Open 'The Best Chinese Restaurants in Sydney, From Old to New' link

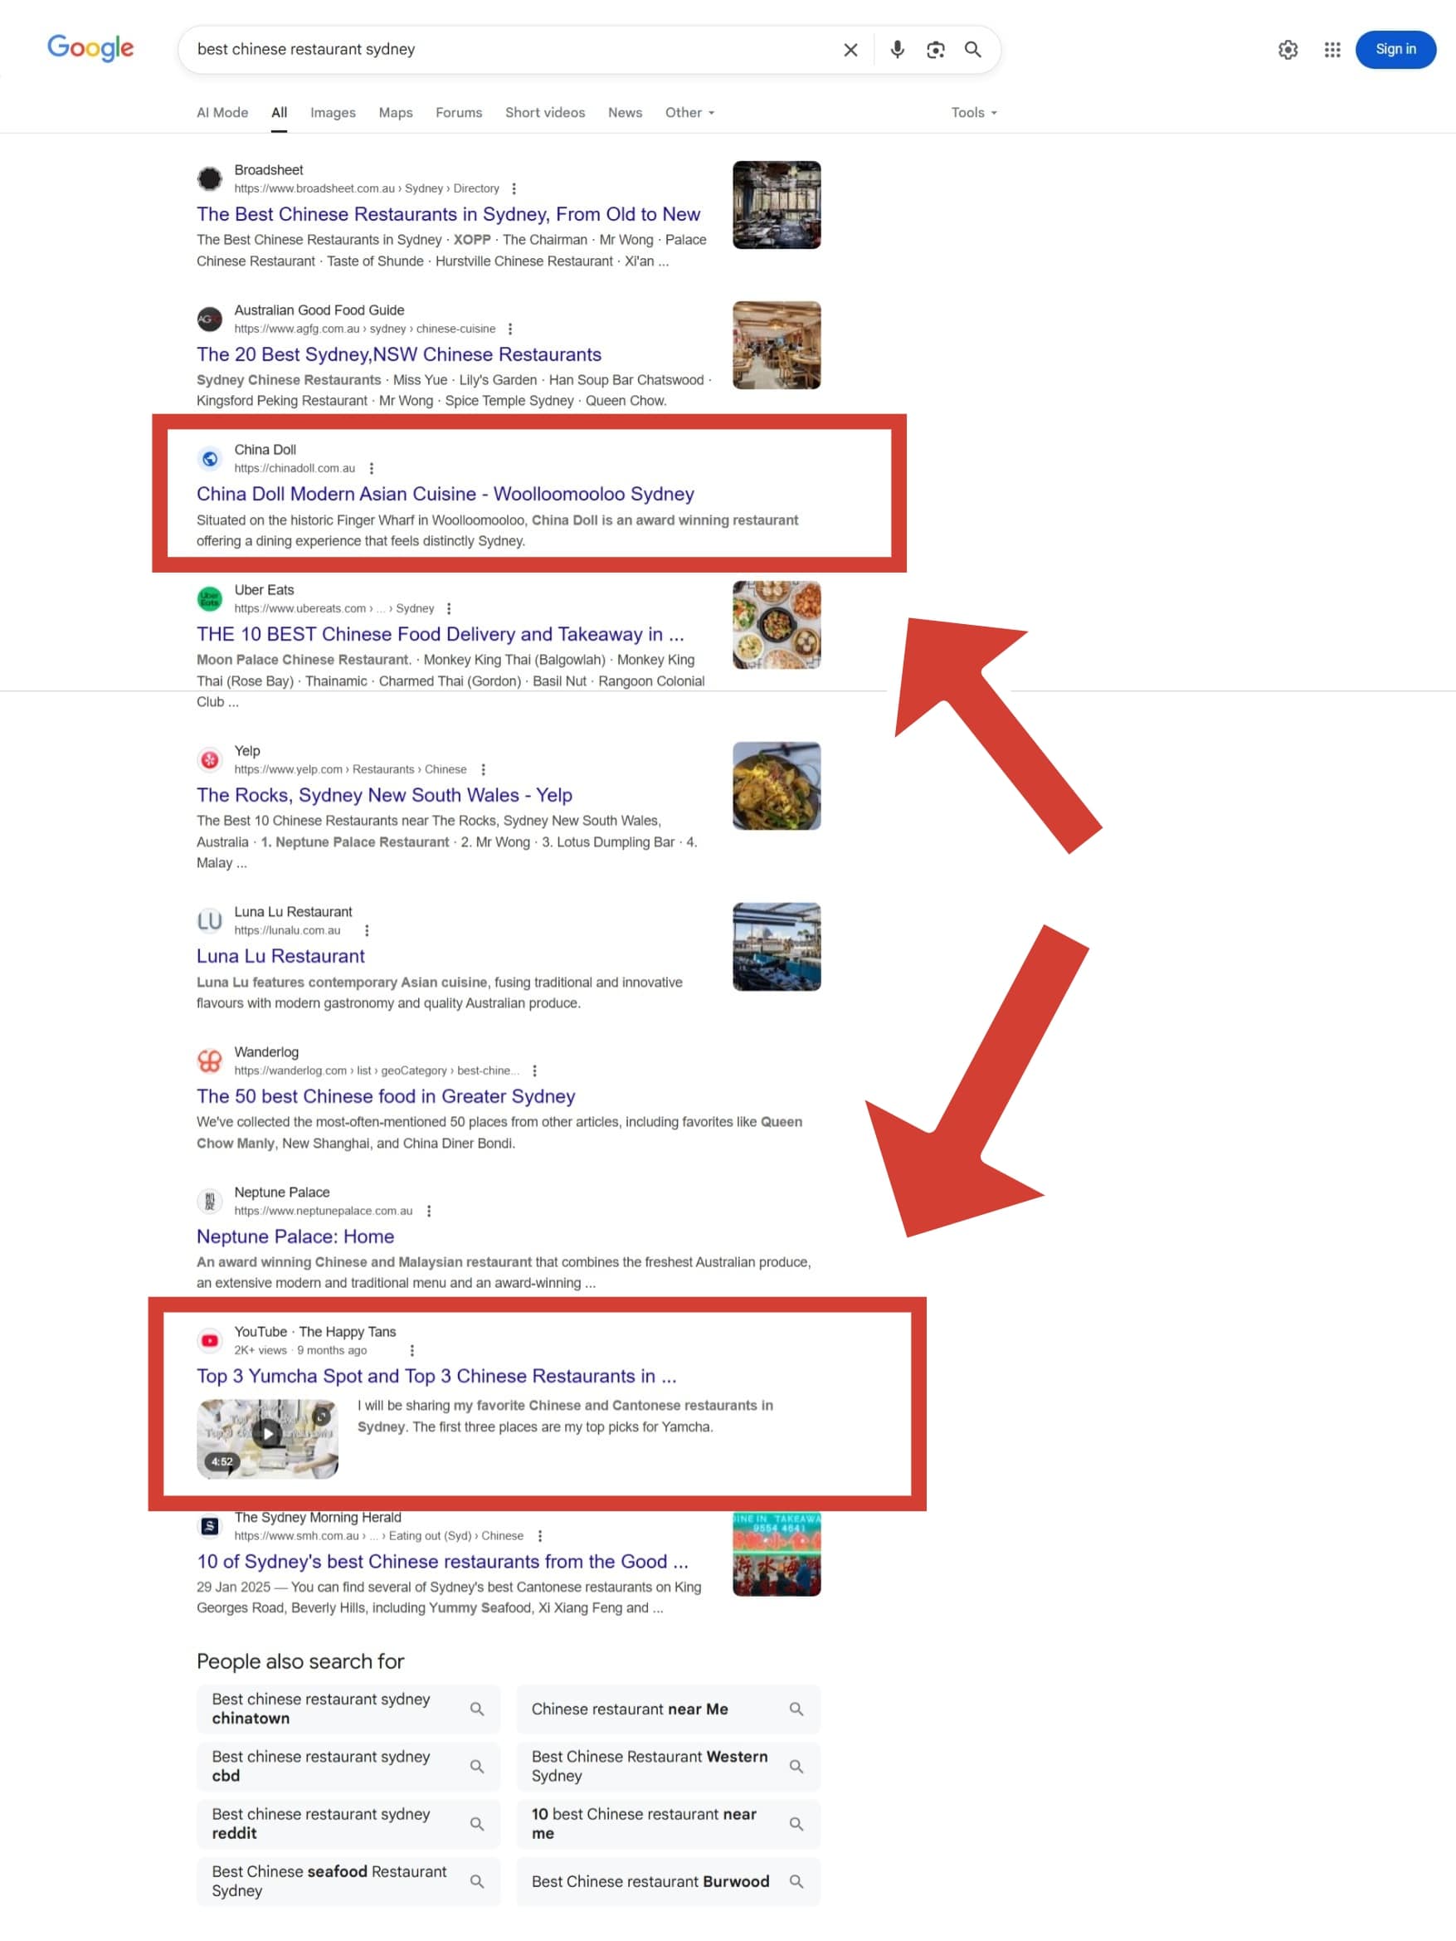pyautogui.click(x=448, y=215)
